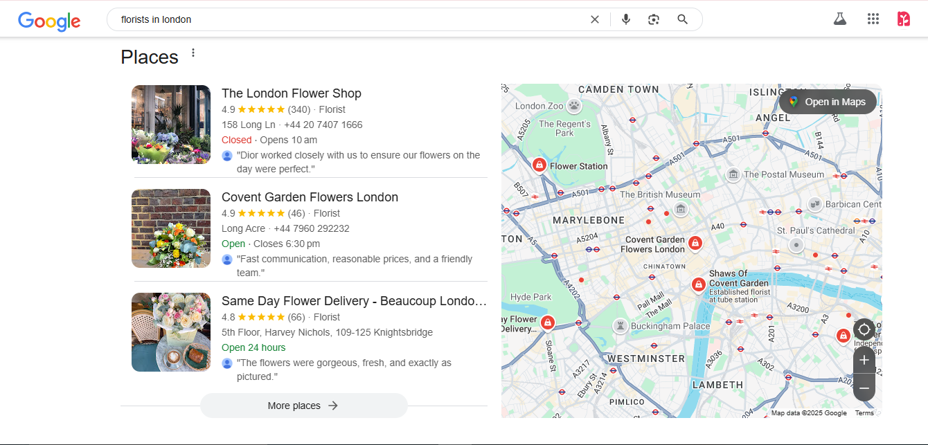Click the 'Fast communication, reasonable prices' review
This screenshot has width=928, height=445.
pos(355,266)
